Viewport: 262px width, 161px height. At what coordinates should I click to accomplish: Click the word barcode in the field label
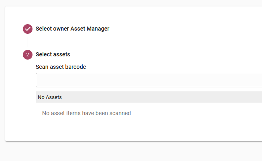click(75, 67)
